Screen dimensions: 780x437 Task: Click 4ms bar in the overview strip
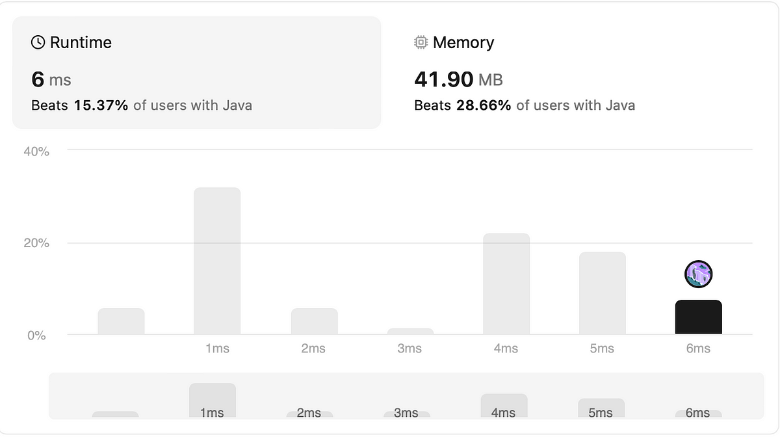(x=504, y=406)
